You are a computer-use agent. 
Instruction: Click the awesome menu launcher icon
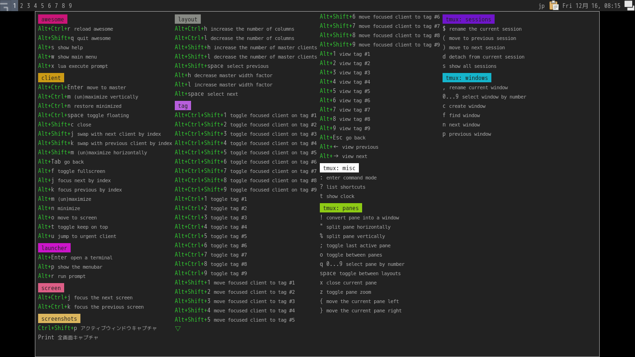pos(5,6)
